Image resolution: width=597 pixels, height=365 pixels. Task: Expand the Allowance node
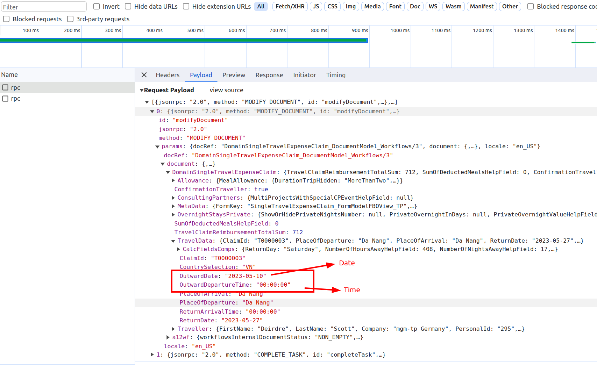(173, 180)
